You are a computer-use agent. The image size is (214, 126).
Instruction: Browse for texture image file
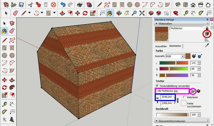click(x=193, y=91)
